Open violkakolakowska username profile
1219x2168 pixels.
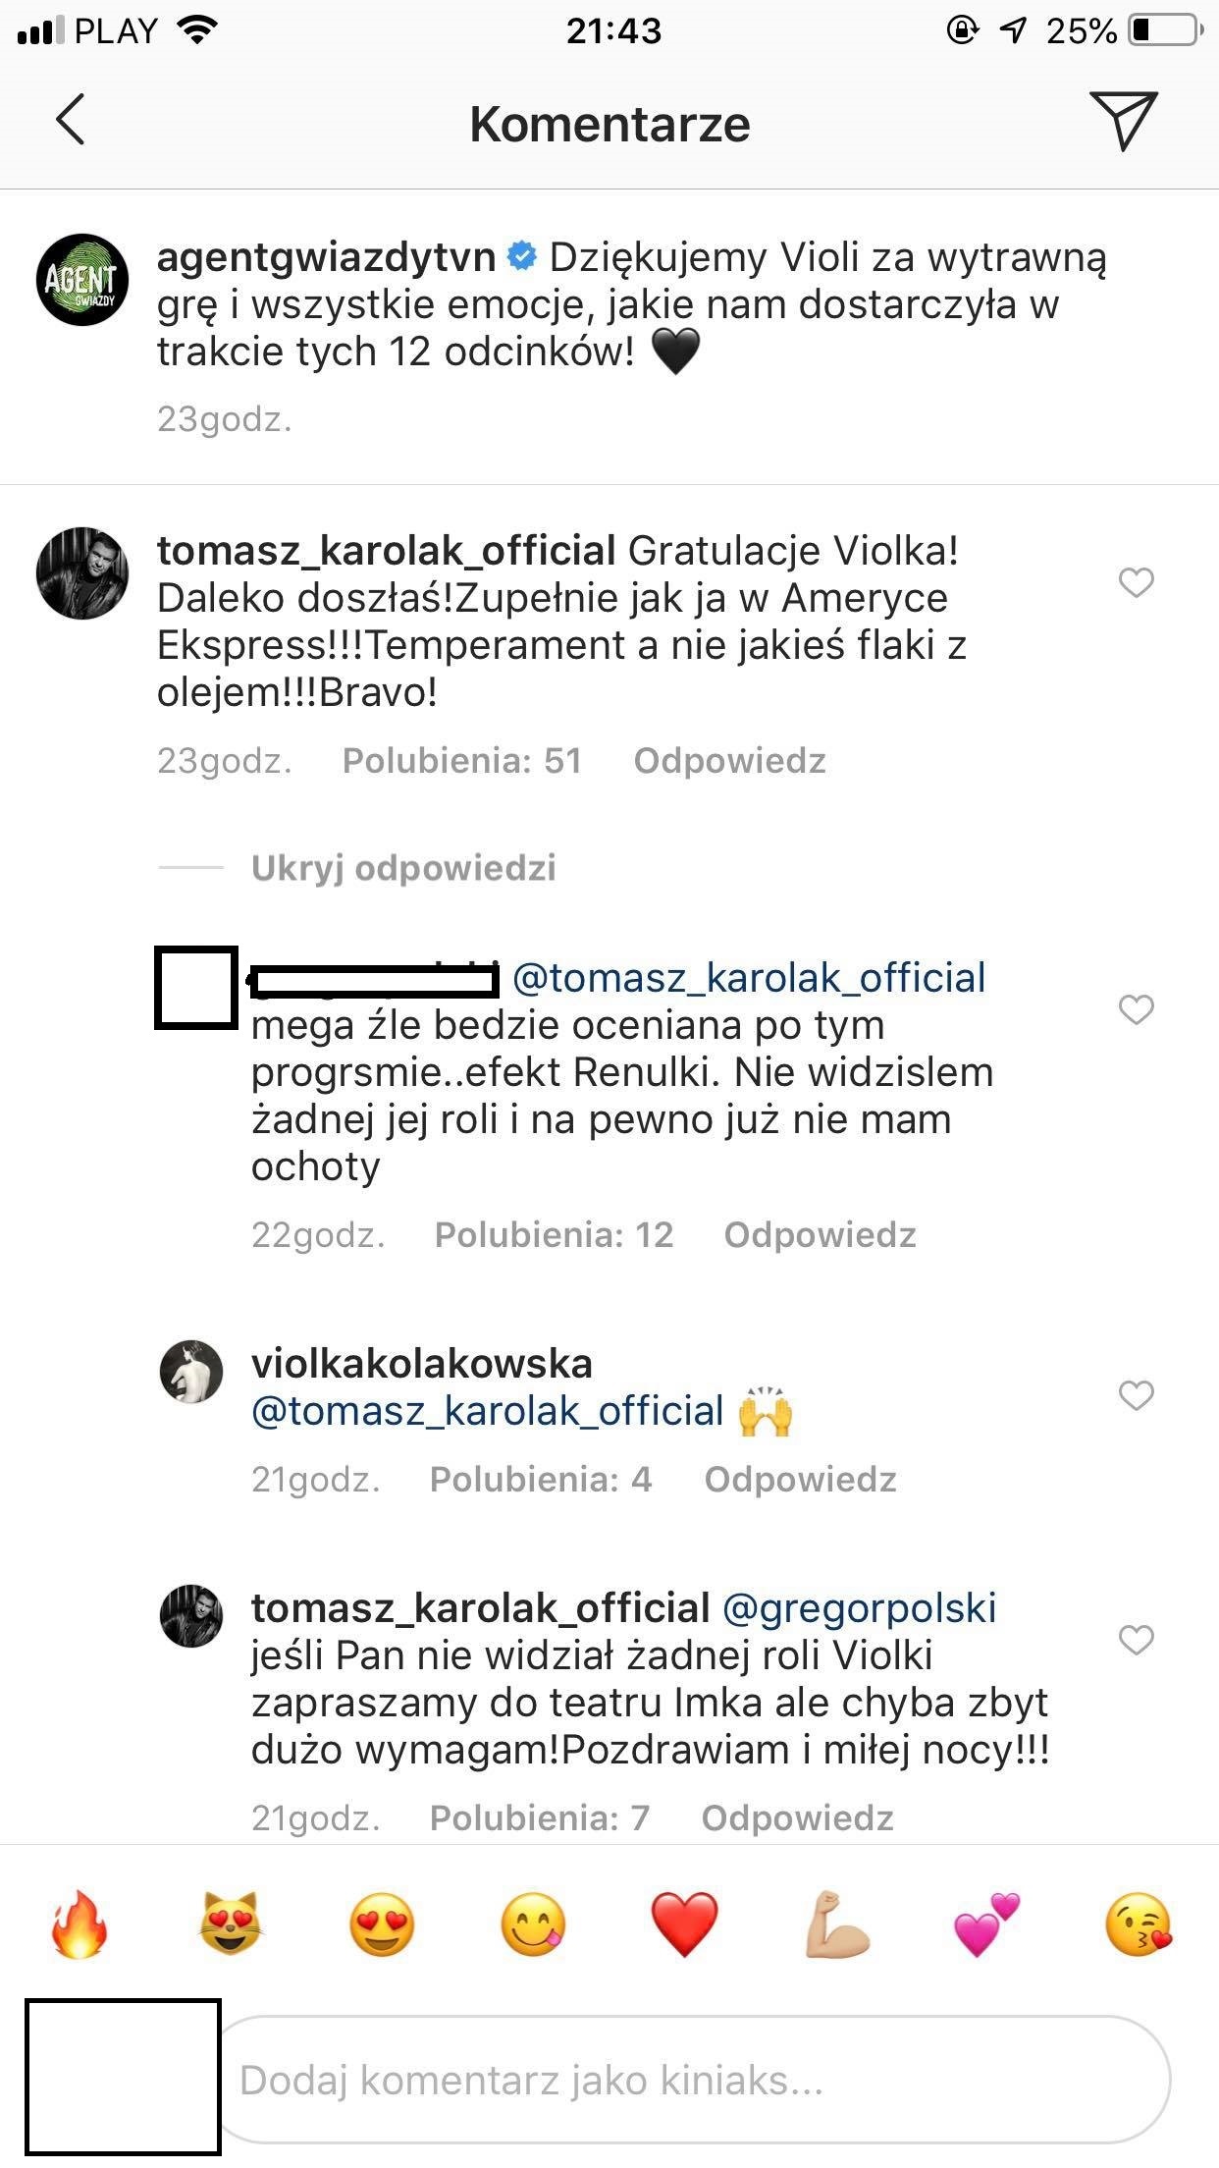pyautogui.click(x=422, y=1364)
